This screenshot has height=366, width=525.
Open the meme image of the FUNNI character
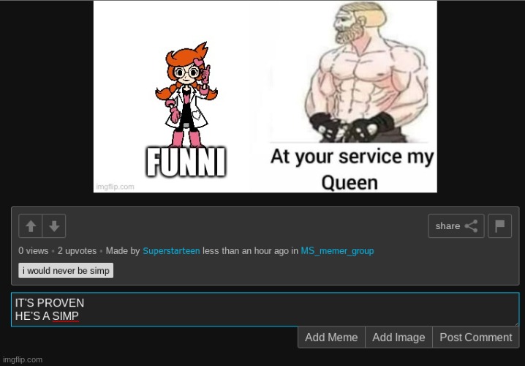pyautogui.click(x=265, y=97)
